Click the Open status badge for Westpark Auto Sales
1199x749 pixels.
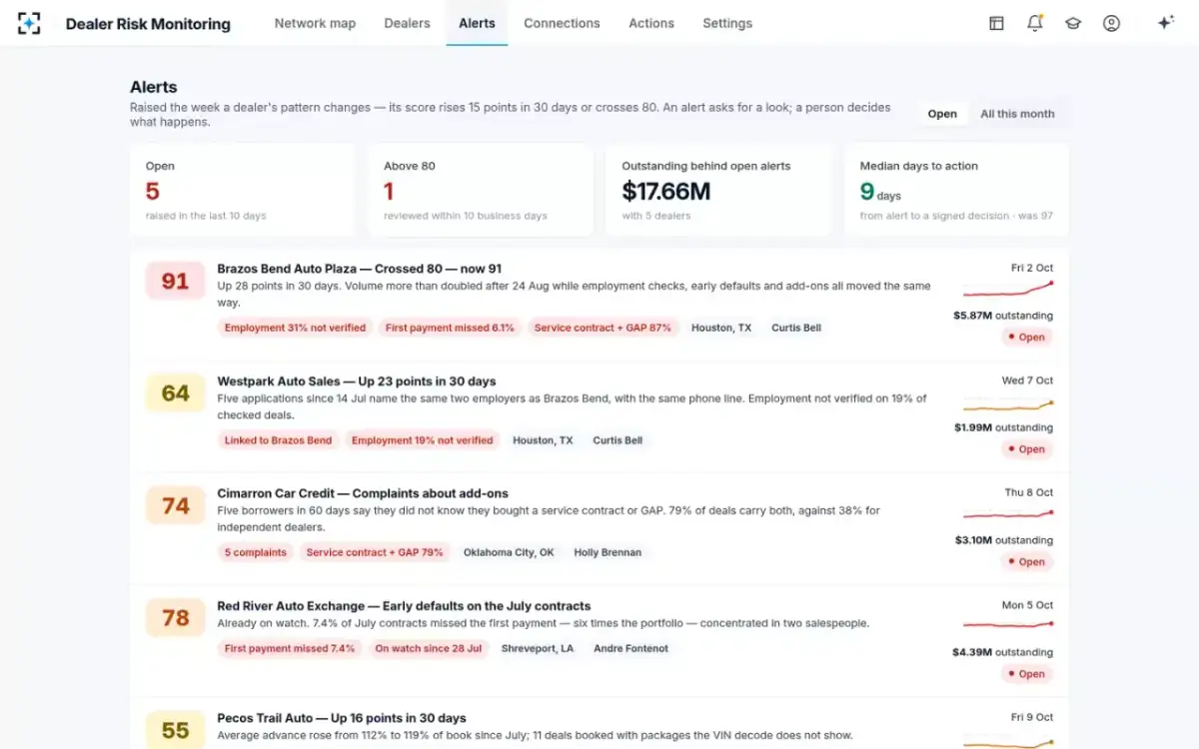1027,449
